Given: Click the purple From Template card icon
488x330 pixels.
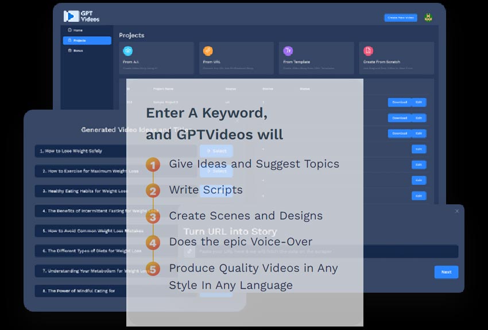Looking at the screenshot, I should 288,51.
